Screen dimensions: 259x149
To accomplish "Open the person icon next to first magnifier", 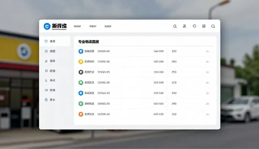I will 185,26.
